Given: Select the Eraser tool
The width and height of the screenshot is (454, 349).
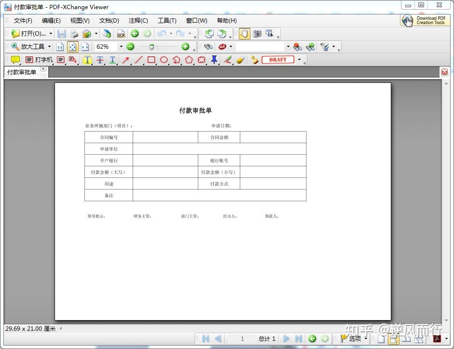Looking at the screenshot, I should pos(241,60).
